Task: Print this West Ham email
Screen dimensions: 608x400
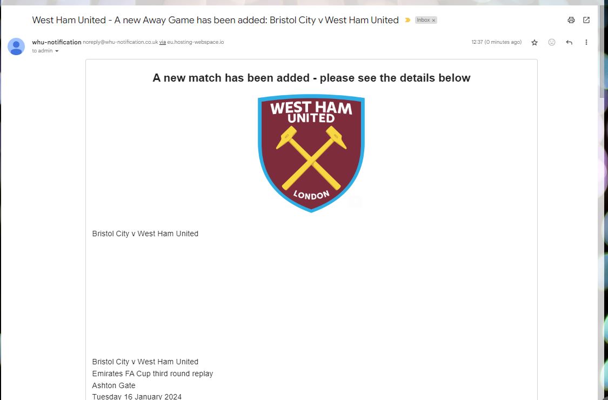Action: [571, 20]
